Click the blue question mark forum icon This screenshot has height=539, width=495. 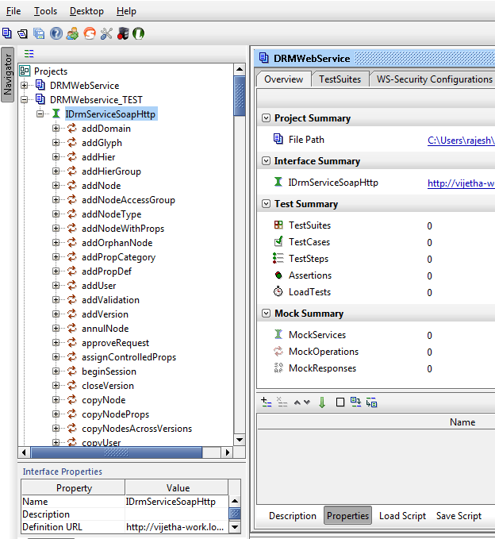click(x=56, y=33)
